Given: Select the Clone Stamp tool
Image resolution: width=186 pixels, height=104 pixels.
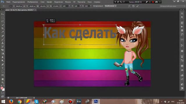Looking at the screenshot, I should coord(3,43).
